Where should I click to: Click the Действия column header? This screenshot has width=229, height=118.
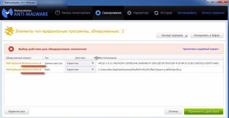(80, 58)
